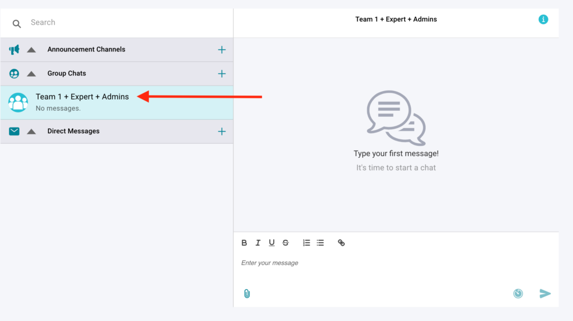Click the scheduled message clock icon
Screen dimensions: 573x321
pos(518,294)
